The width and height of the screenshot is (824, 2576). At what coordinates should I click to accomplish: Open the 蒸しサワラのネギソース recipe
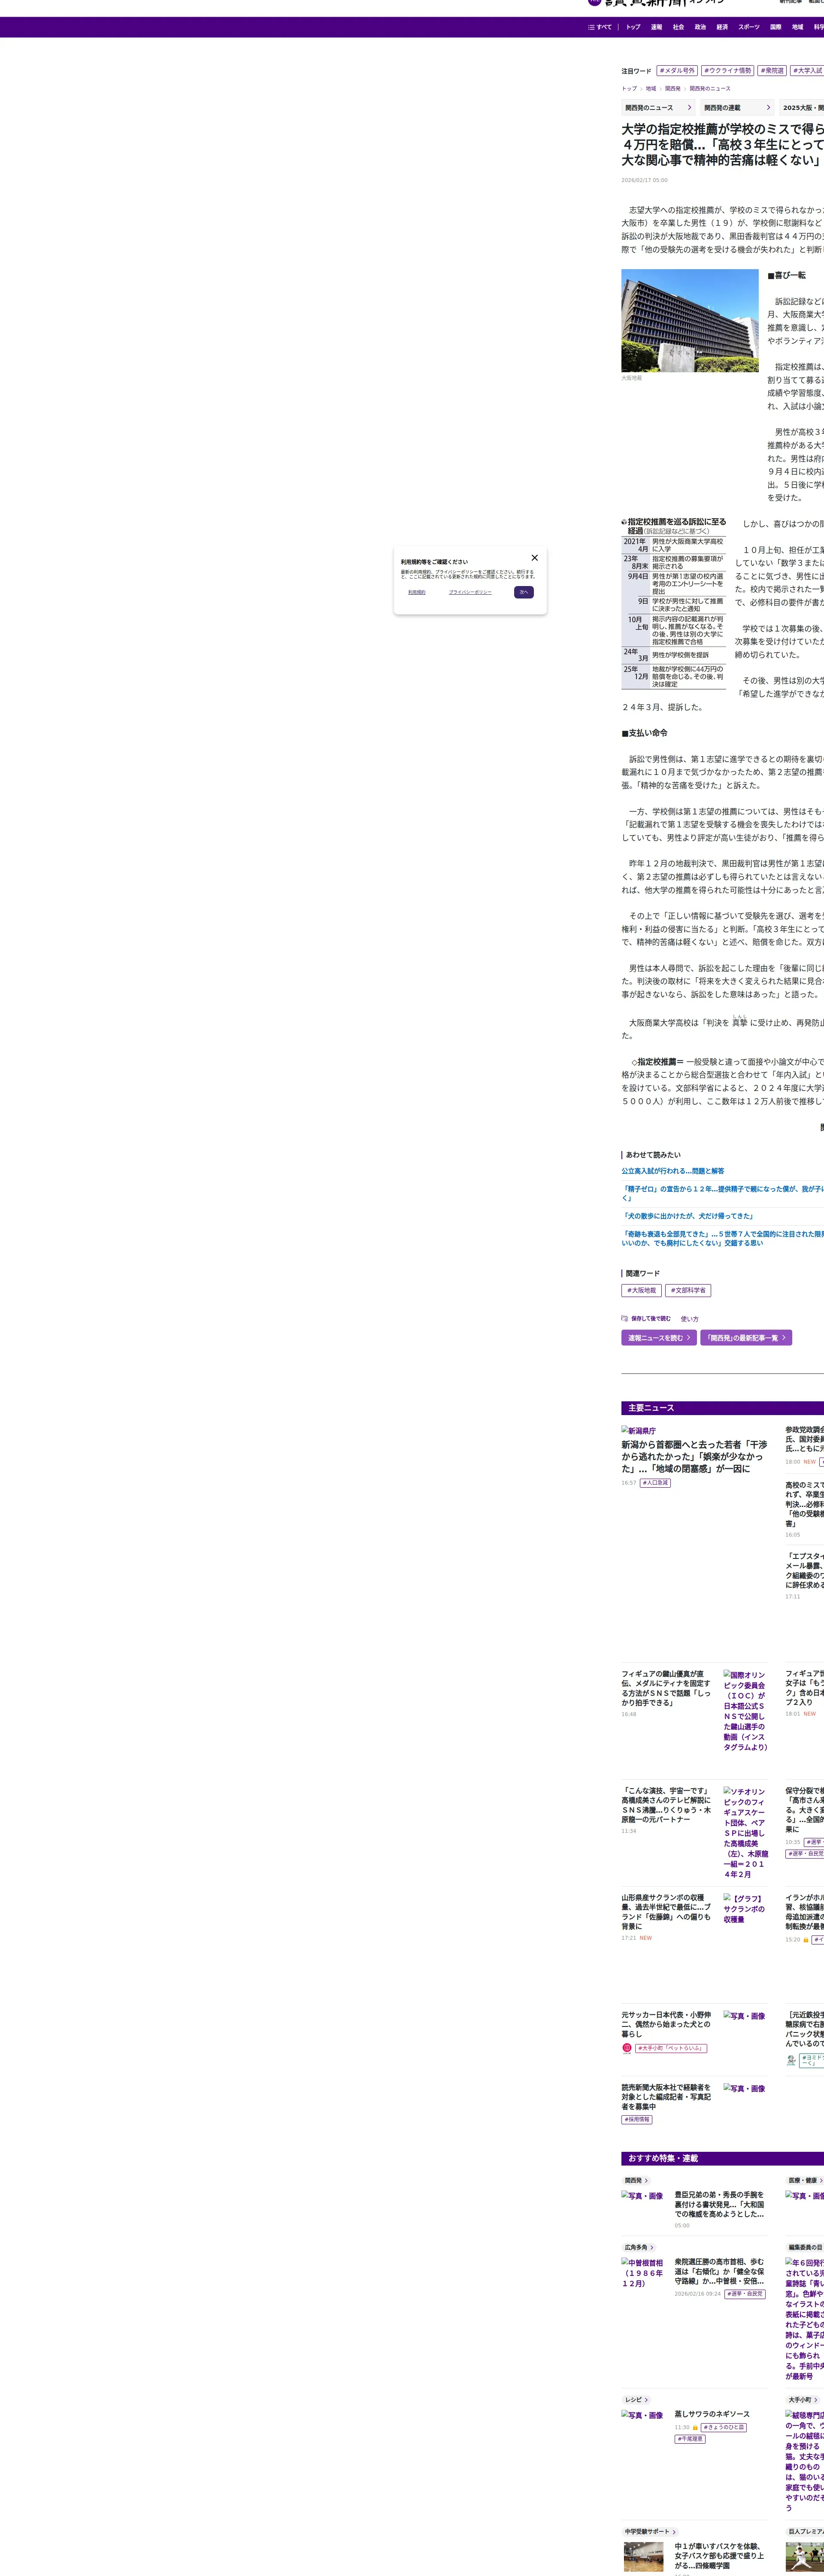pyautogui.click(x=712, y=2414)
